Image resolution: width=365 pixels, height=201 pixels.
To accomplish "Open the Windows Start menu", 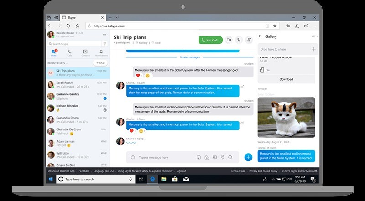I will pyautogui.click(x=51, y=179).
